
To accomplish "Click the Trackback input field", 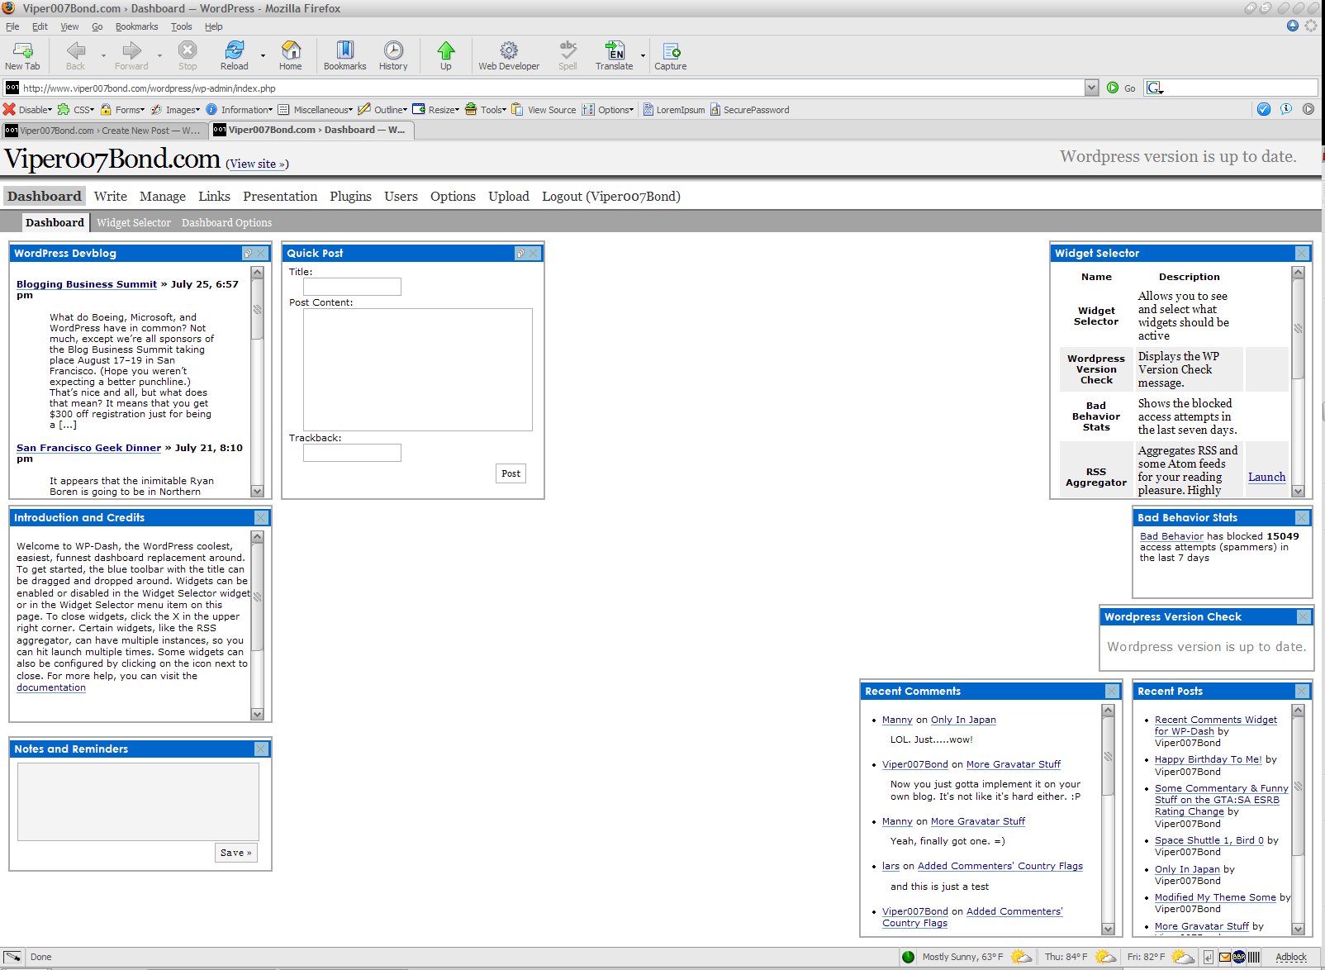I will (352, 453).
